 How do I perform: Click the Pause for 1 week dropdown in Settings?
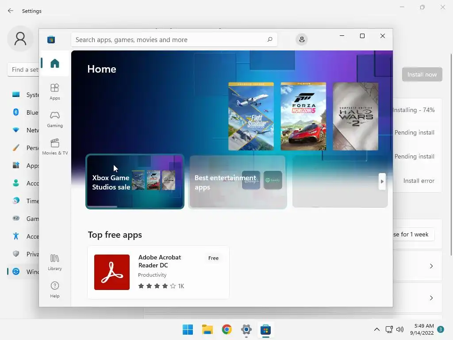[414, 235]
